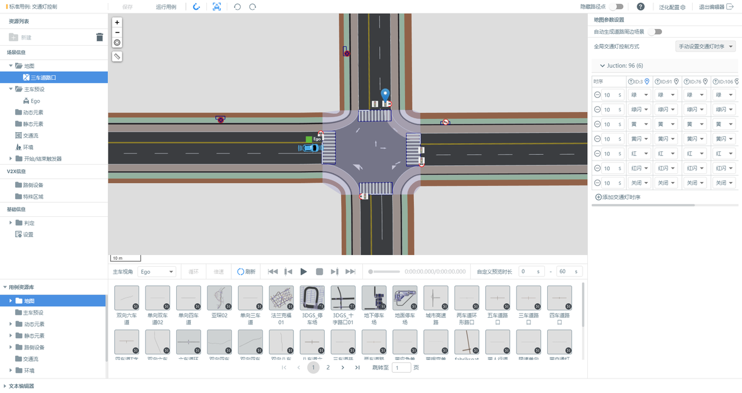Click the ruler measure tool on map
Image resolution: width=742 pixels, height=393 pixels.
[117, 57]
